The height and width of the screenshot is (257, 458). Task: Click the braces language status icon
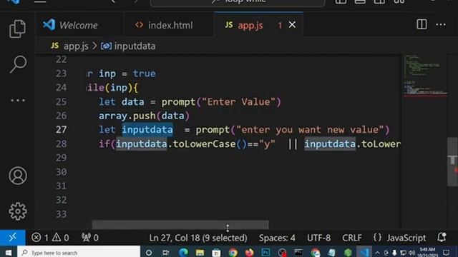[377, 238]
